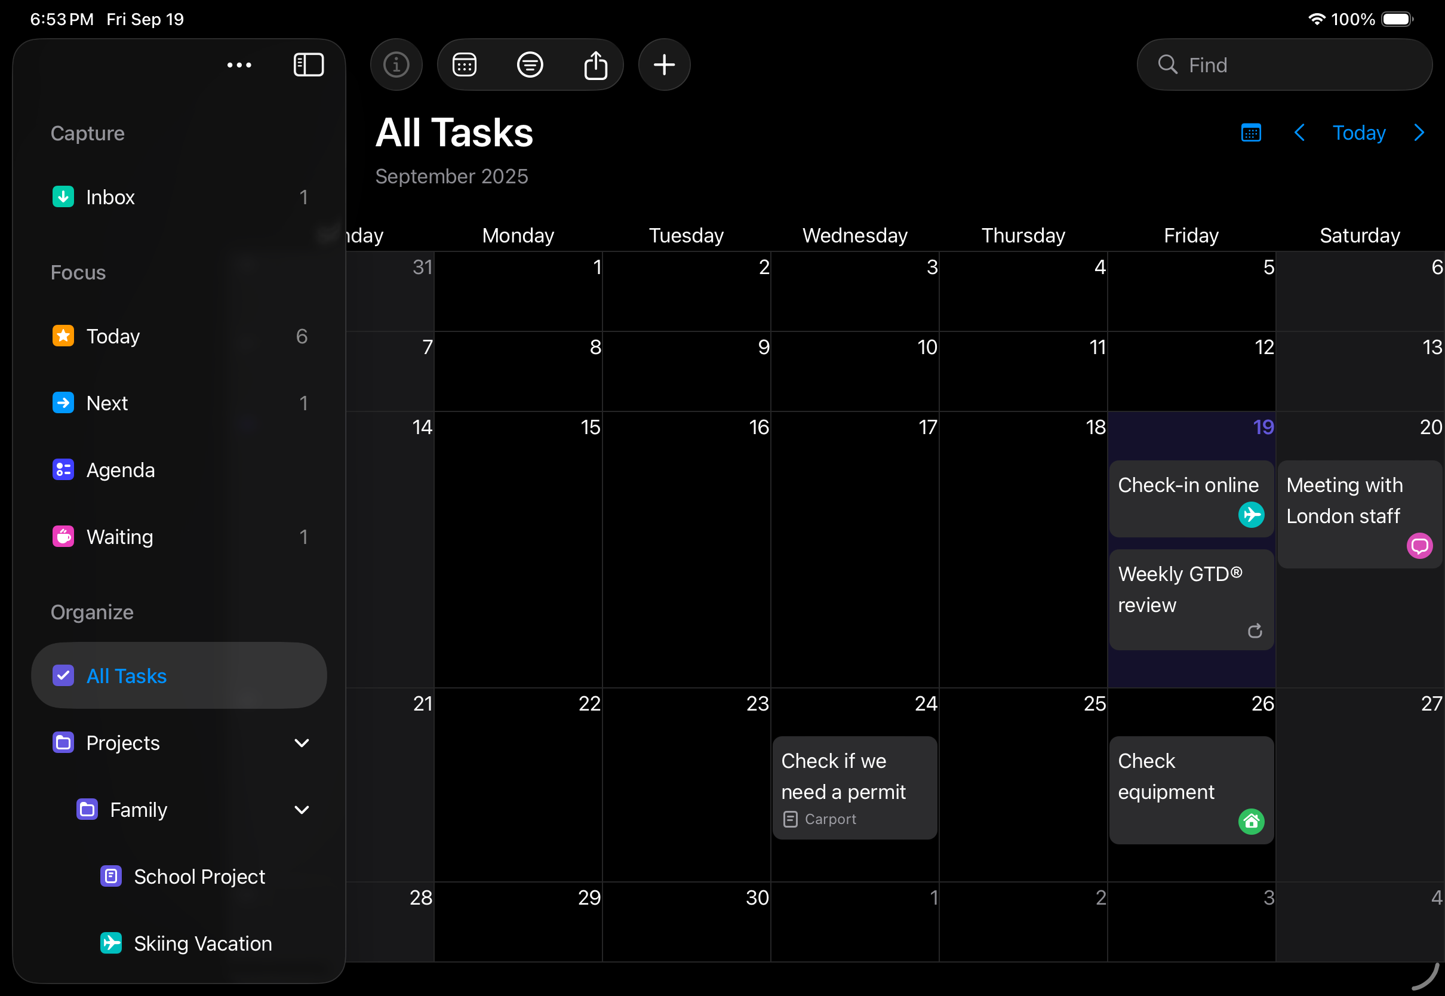The image size is (1445, 996).
Task: Toggle the sidebar panel icon
Action: [x=308, y=65]
